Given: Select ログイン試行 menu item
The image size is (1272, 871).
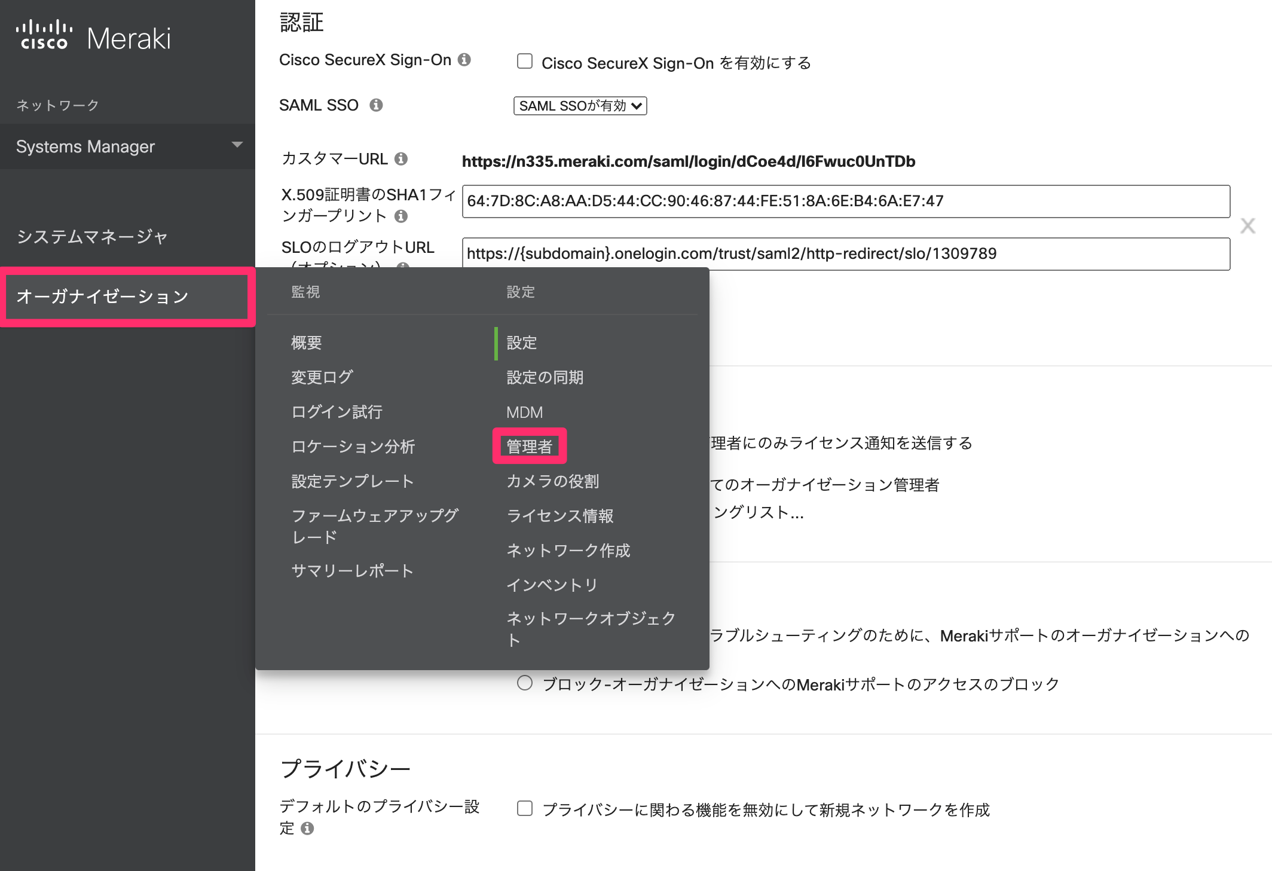Looking at the screenshot, I should [x=337, y=412].
